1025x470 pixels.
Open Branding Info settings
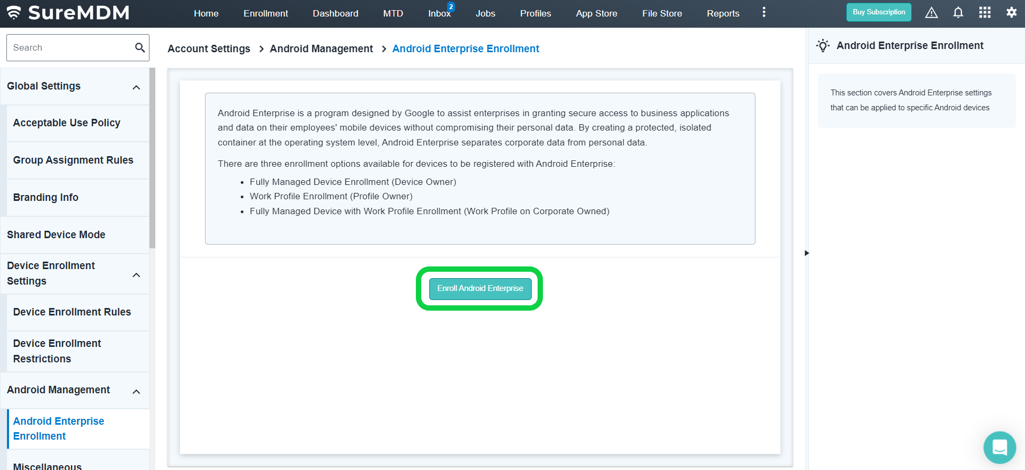coord(78,198)
